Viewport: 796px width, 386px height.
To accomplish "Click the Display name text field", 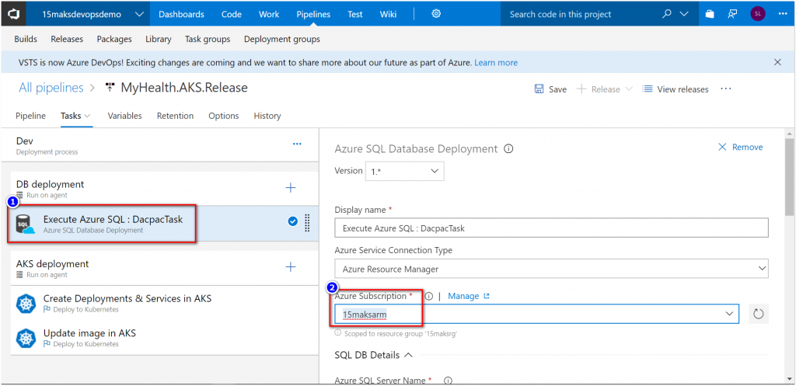I will click(x=551, y=228).
